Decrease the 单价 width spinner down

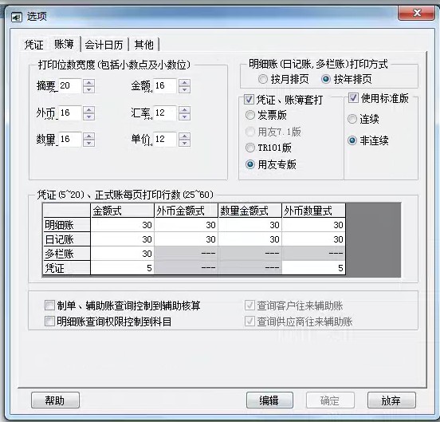coord(184,143)
